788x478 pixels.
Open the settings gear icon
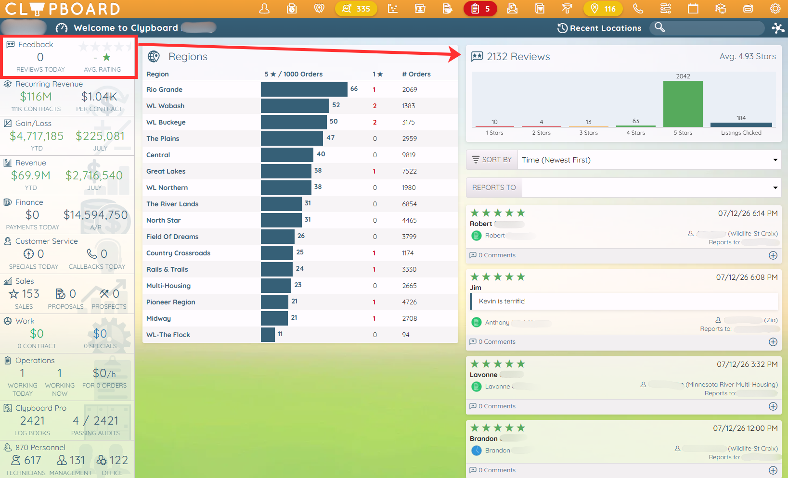775,9
